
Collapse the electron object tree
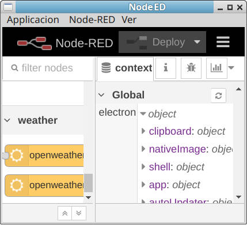point(143,114)
